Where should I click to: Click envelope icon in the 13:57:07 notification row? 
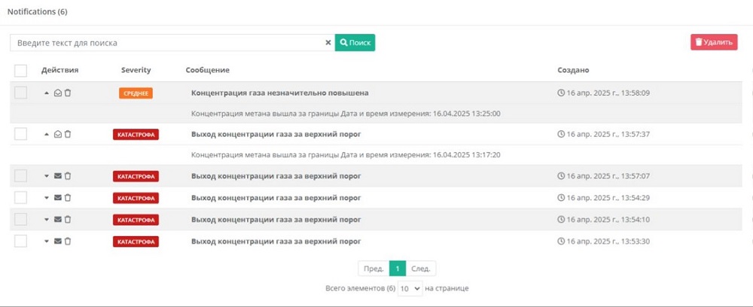pyautogui.click(x=58, y=177)
